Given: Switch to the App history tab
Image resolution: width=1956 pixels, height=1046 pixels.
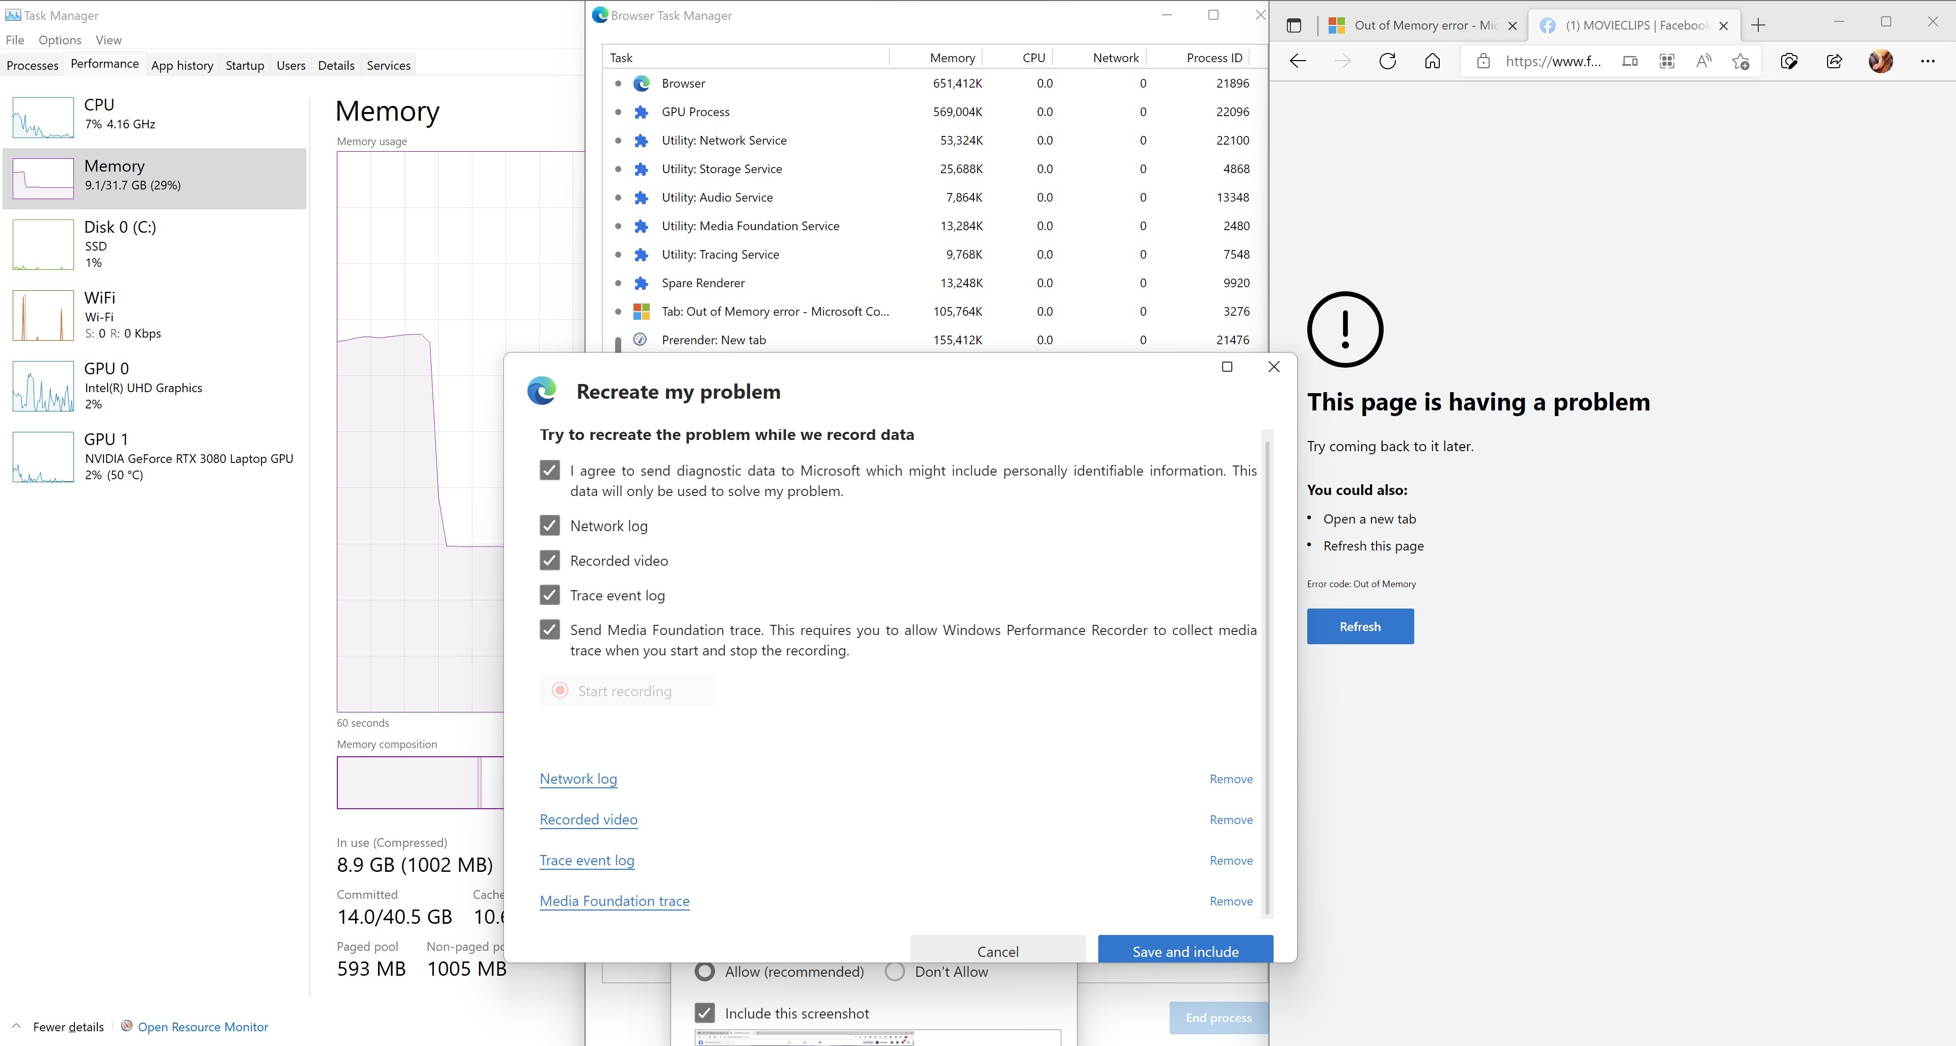Looking at the screenshot, I should tap(181, 65).
